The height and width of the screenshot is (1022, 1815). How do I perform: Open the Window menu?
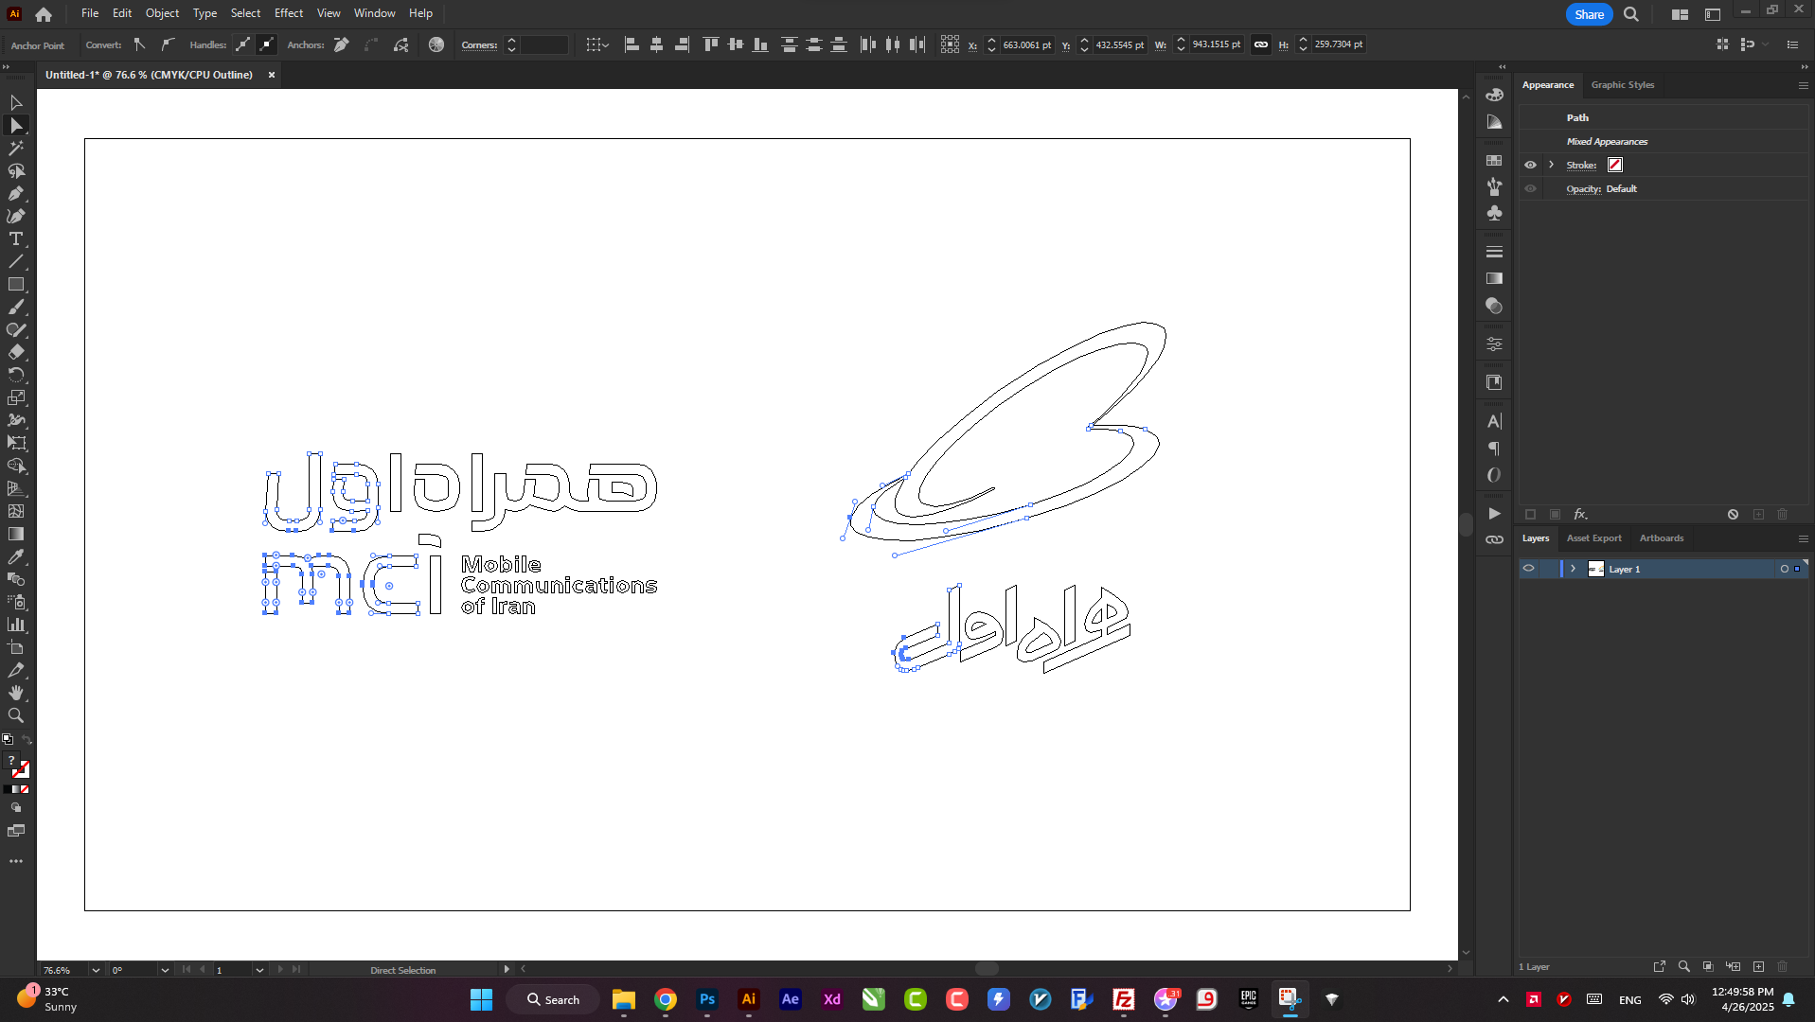374,13
